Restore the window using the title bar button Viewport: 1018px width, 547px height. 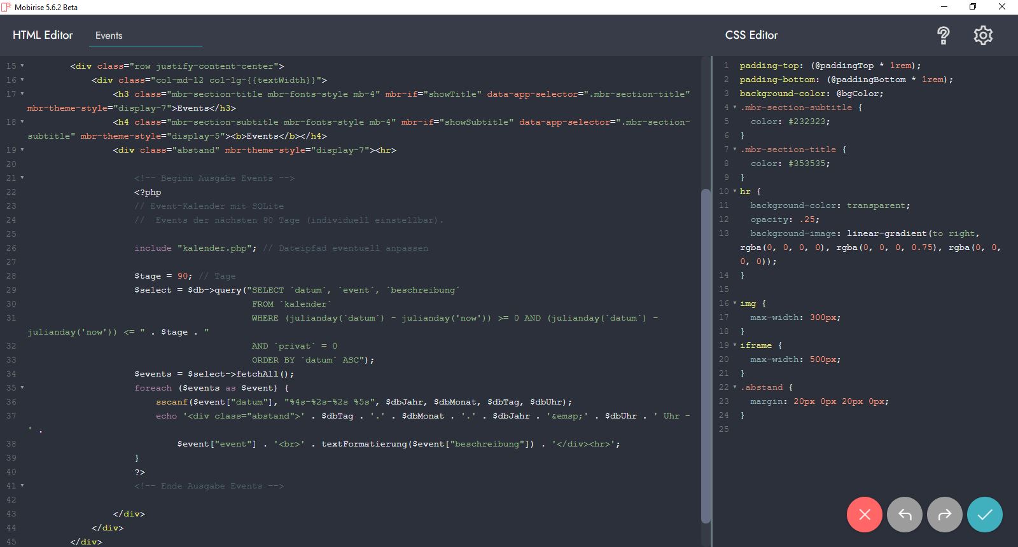coord(972,7)
